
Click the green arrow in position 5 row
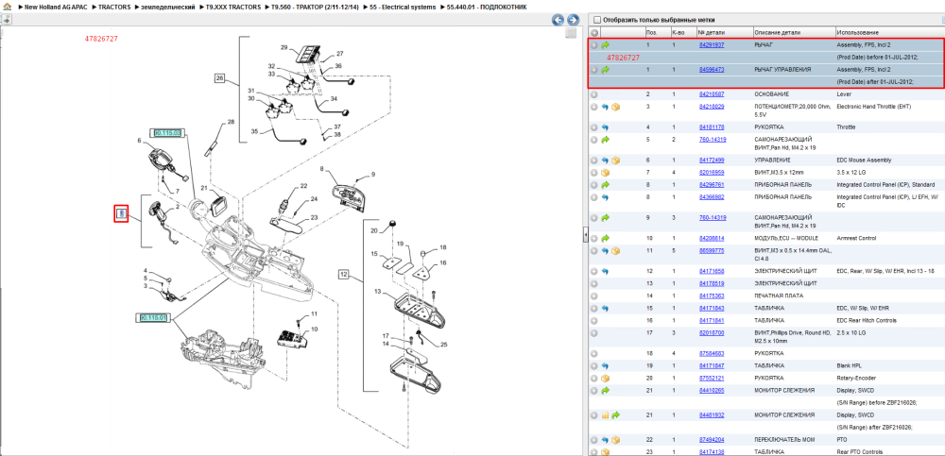coord(606,140)
